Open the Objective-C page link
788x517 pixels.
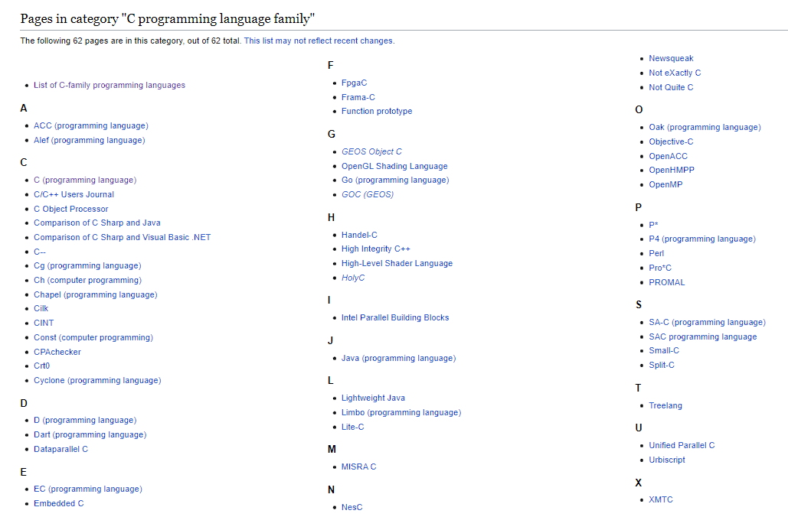[671, 142]
